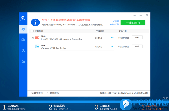Click version text 7.2.30.0
The height and width of the screenshot is (111, 169).
point(98,47)
